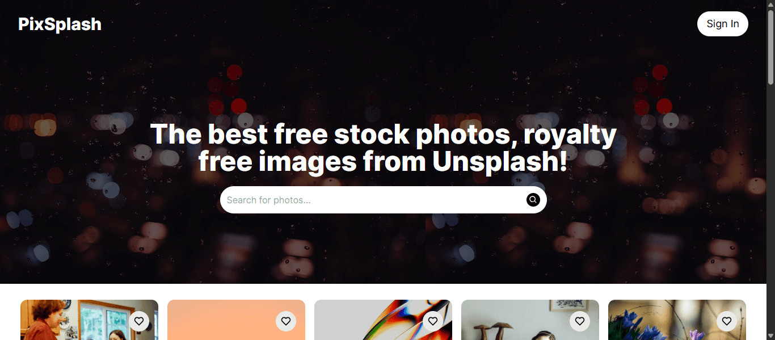Open the Sign In button

pyautogui.click(x=723, y=24)
